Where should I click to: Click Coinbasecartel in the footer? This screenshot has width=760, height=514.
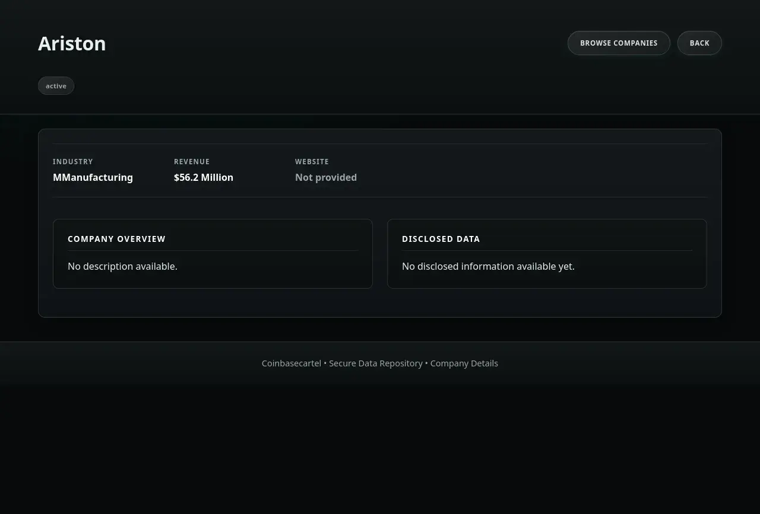point(291,363)
